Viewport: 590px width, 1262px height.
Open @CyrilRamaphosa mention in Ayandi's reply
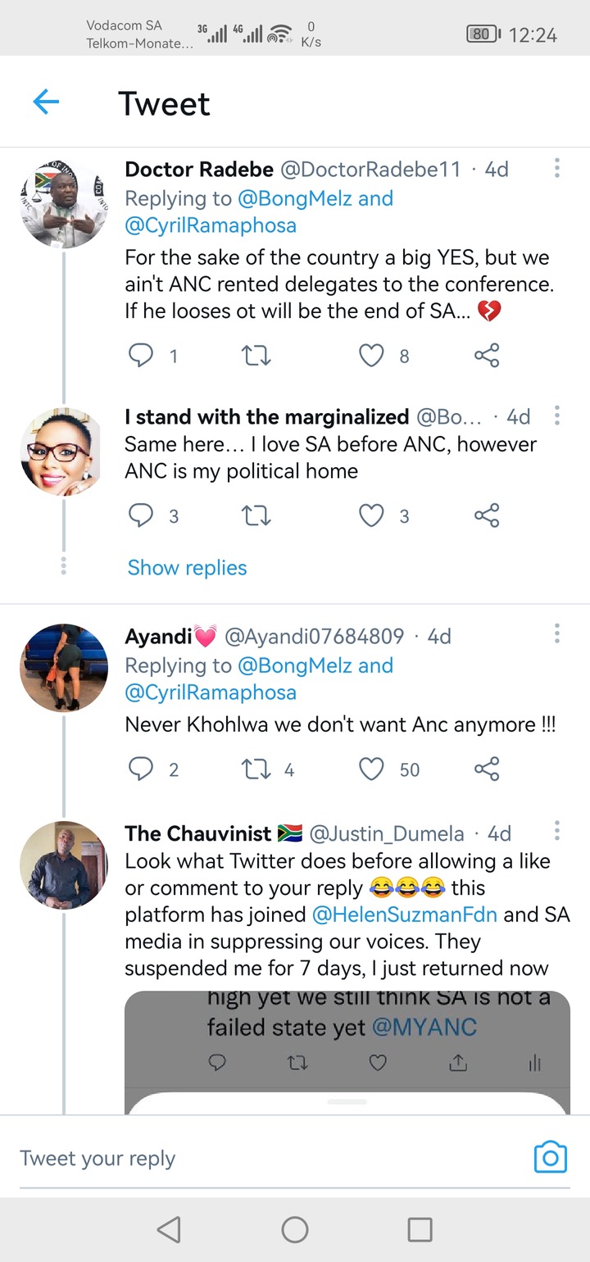point(211,692)
